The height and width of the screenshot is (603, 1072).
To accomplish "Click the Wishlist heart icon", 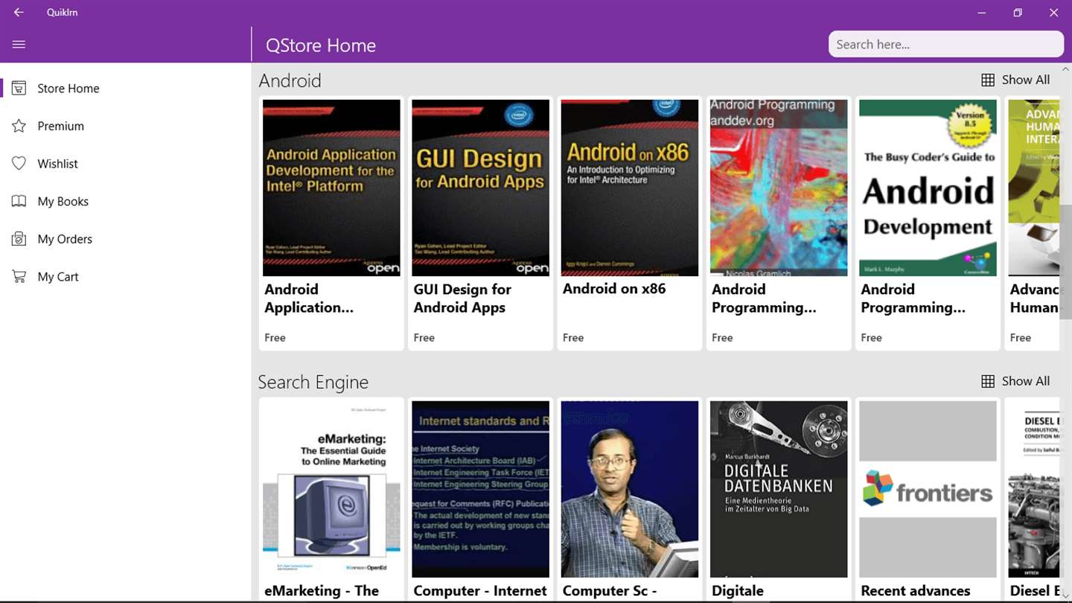I will [19, 163].
